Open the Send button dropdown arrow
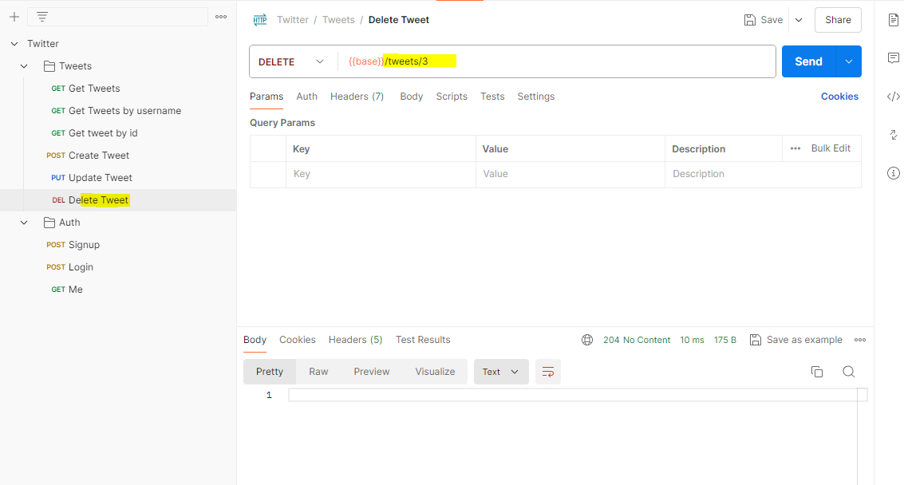This screenshot has width=904, height=485. pos(849,61)
